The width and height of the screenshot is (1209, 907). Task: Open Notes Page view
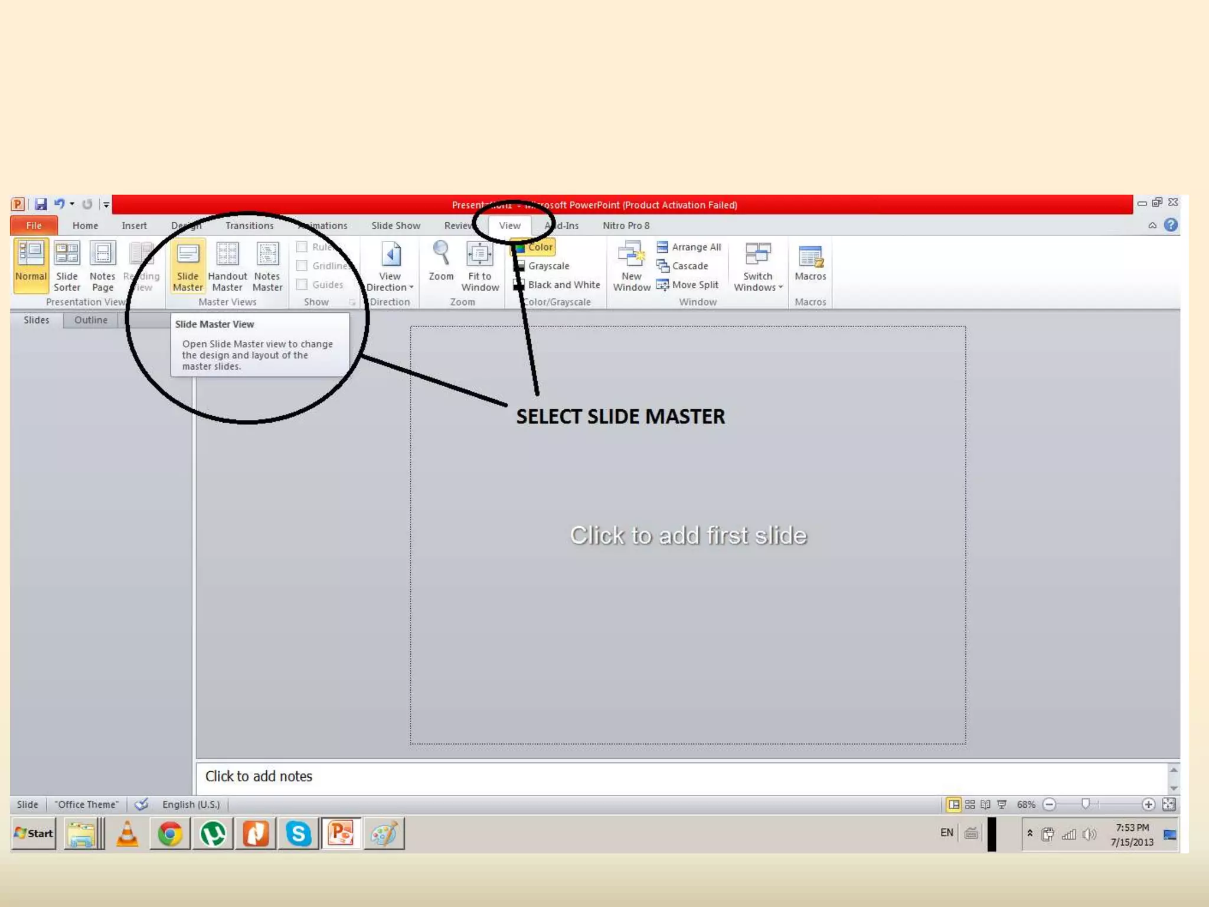[x=102, y=265]
